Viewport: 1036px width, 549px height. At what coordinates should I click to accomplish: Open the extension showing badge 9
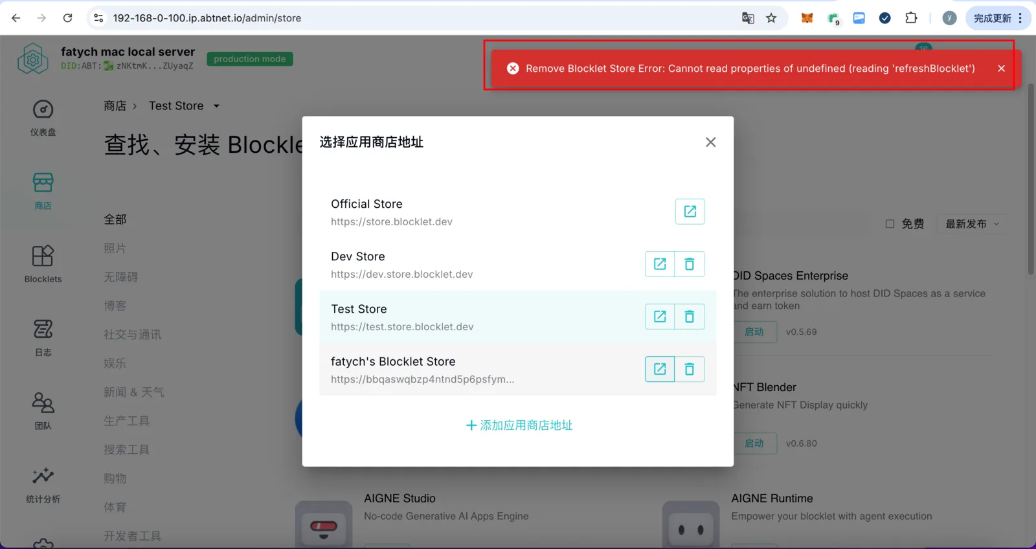coord(833,19)
